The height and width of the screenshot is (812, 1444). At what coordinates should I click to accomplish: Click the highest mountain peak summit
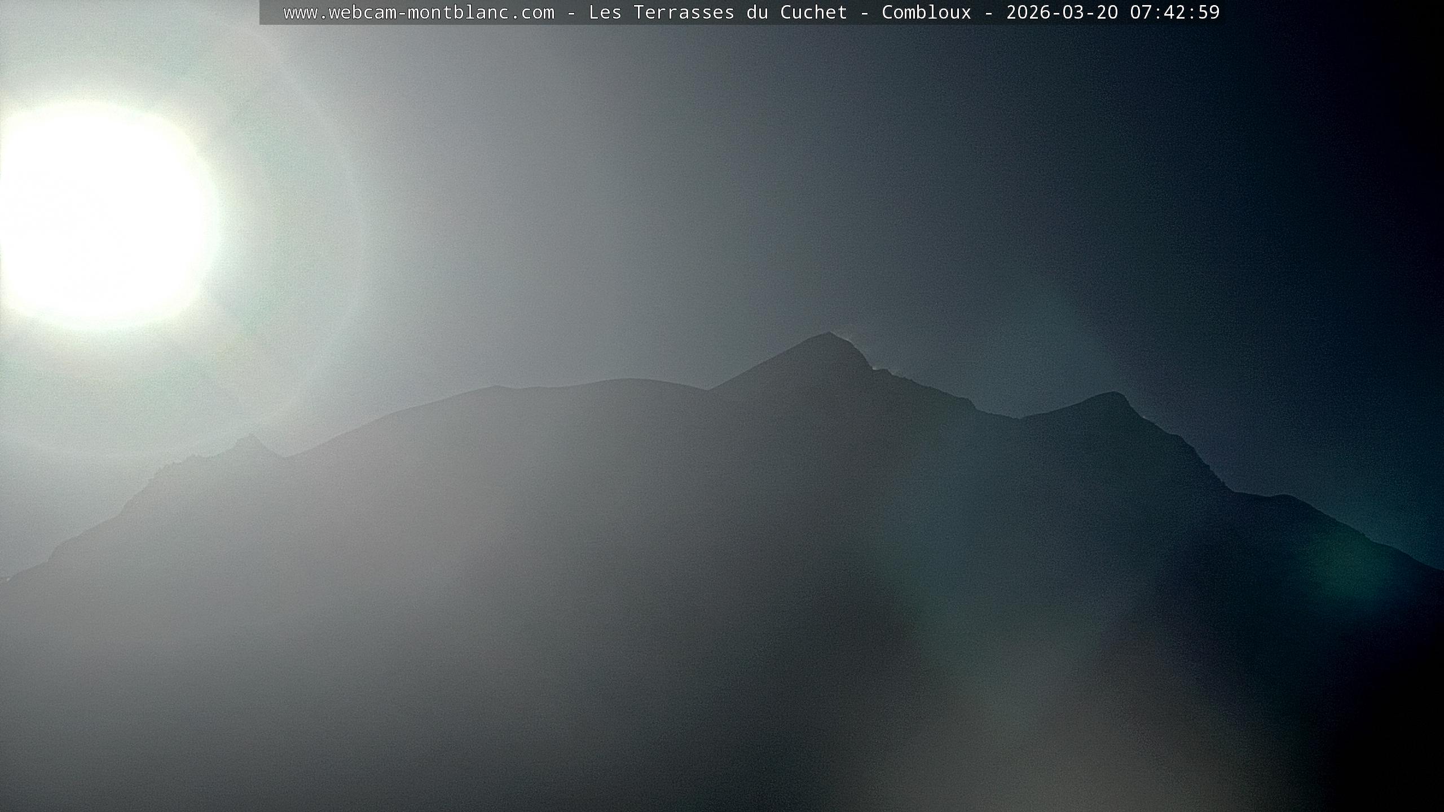point(828,334)
